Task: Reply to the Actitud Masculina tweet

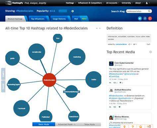Action: pos(110,107)
